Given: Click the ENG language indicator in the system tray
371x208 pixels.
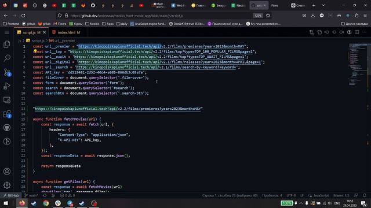Looking at the screenshot, I should [x=337, y=203].
